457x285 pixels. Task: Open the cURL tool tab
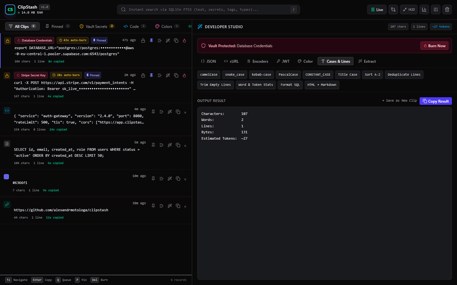231,61
